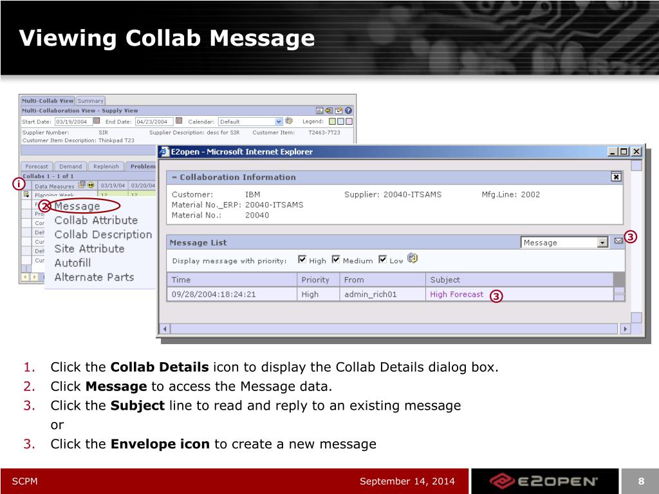Click the green legend color swatch
Image resolution: width=659 pixels, height=494 pixels.
pyautogui.click(x=332, y=122)
